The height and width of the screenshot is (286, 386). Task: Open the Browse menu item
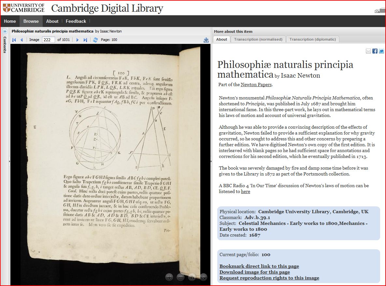point(31,21)
